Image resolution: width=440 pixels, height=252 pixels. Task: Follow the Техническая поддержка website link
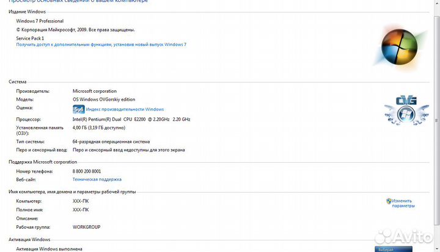click(x=97, y=179)
